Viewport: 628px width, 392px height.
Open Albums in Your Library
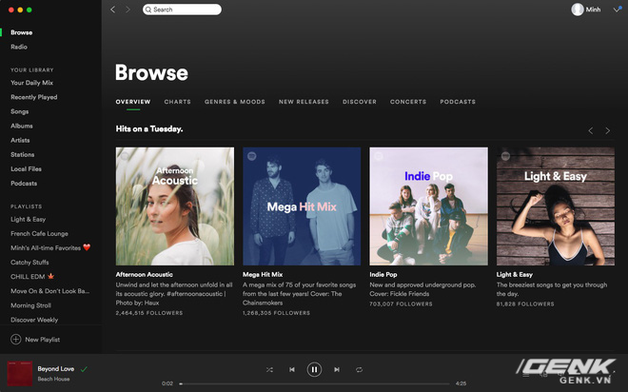tap(22, 126)
